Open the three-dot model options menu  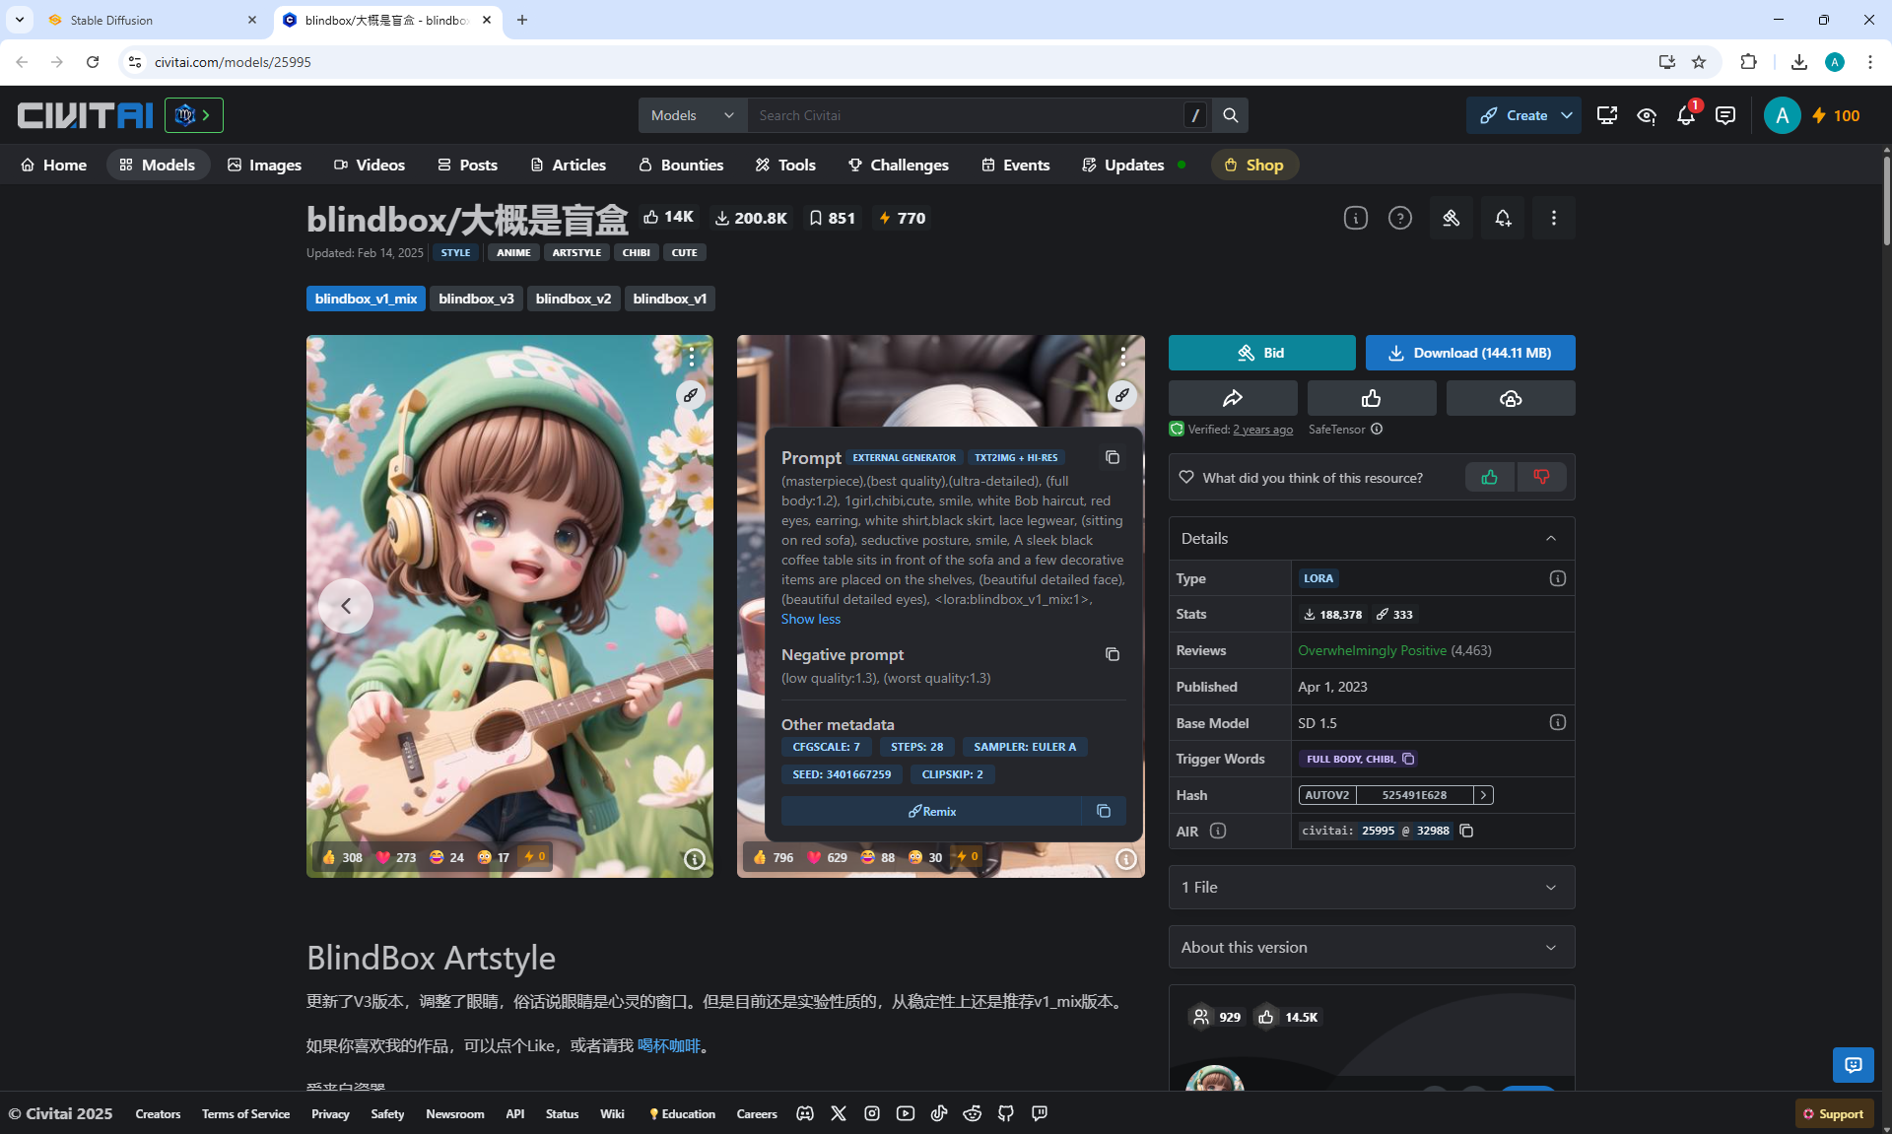(x=1553, y=218)
